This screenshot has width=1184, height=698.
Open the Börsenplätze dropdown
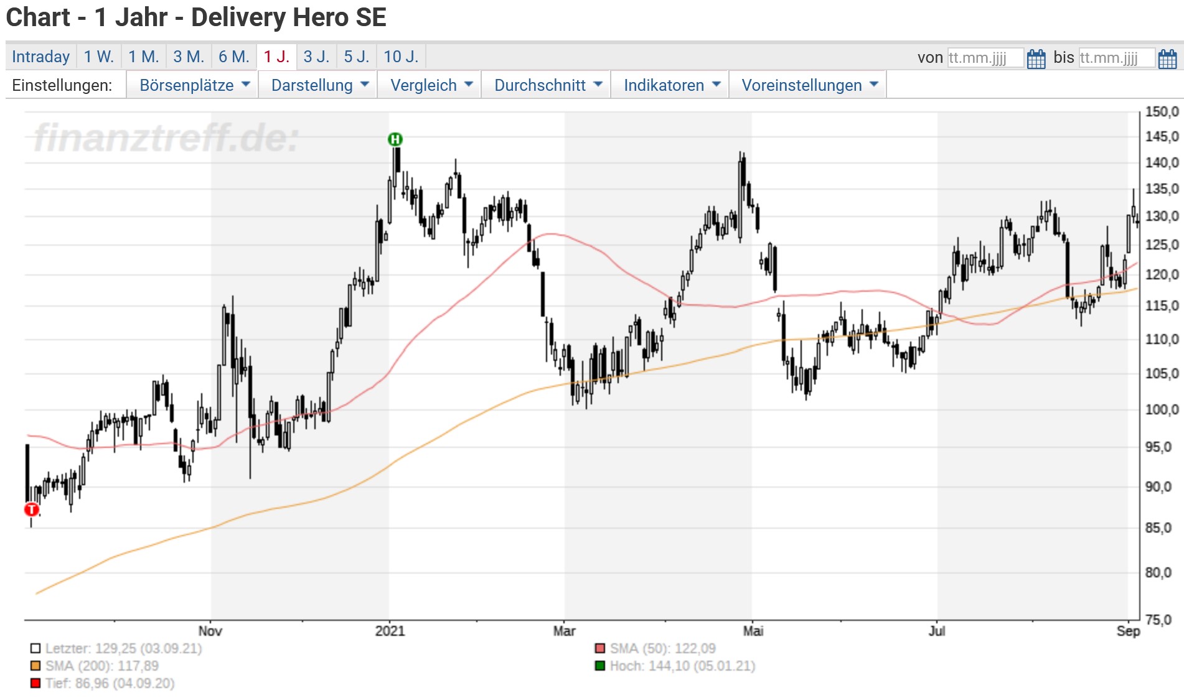(x=192, y=85)
